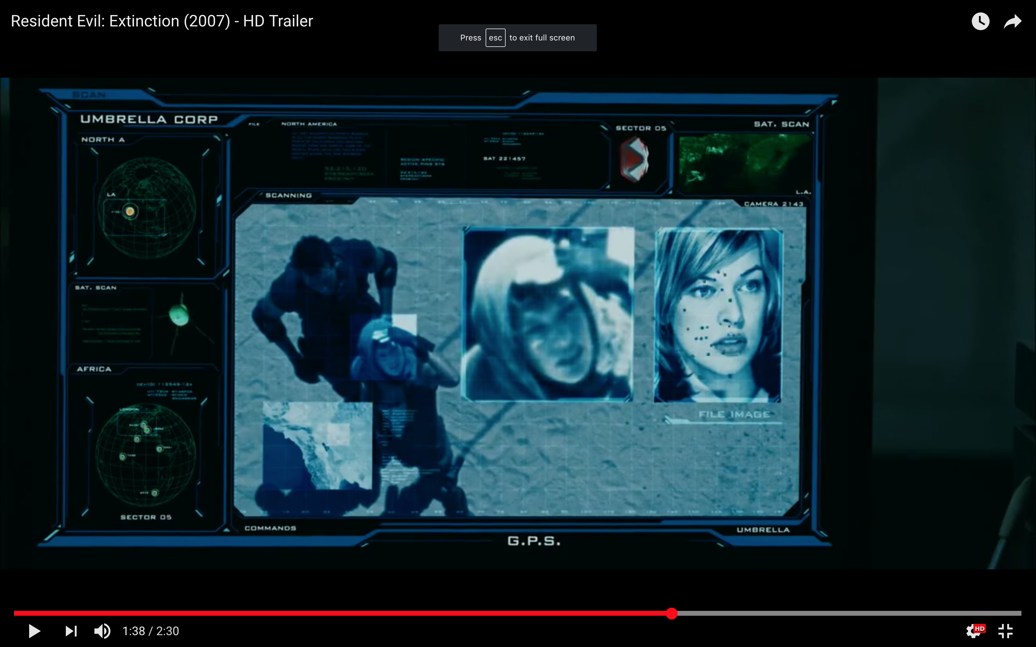1036x647 pixels.
Task: Click the Watch Later clock icon
Action: click(x=980, y=21)
